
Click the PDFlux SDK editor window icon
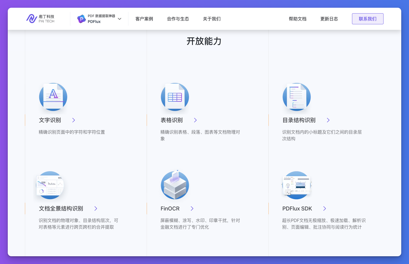[297, 185]
